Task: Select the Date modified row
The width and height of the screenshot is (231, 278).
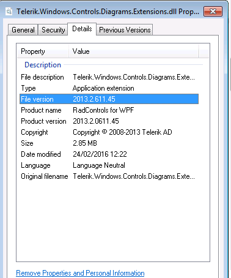Action: click(109, 154)
